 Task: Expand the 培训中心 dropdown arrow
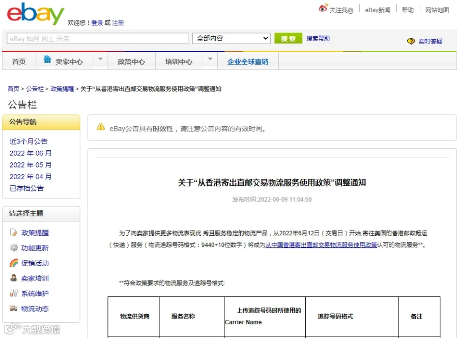(210, 59)
